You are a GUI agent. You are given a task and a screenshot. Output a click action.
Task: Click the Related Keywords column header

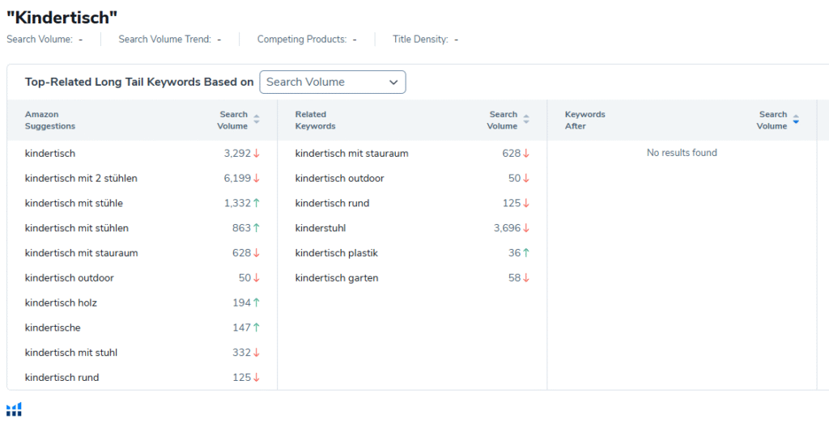click(x=315, y=120)
